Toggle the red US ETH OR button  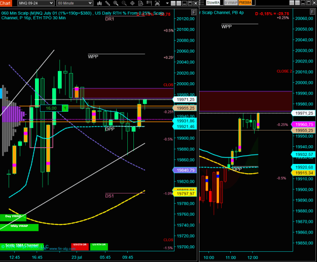[80, 247]
